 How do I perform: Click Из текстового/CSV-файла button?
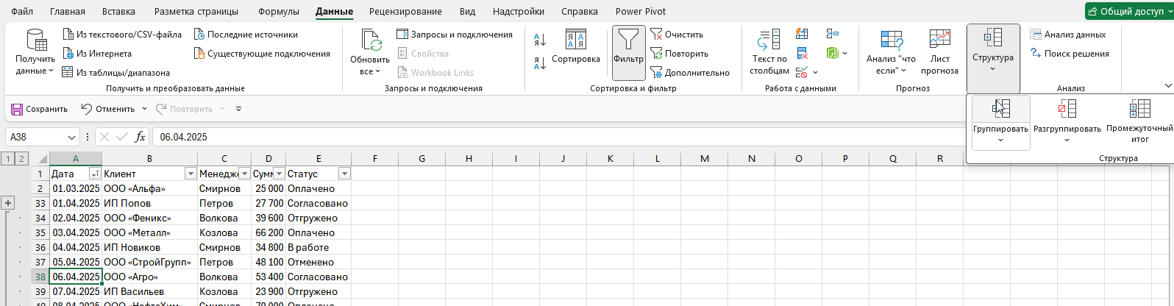[x=122, y=35]
